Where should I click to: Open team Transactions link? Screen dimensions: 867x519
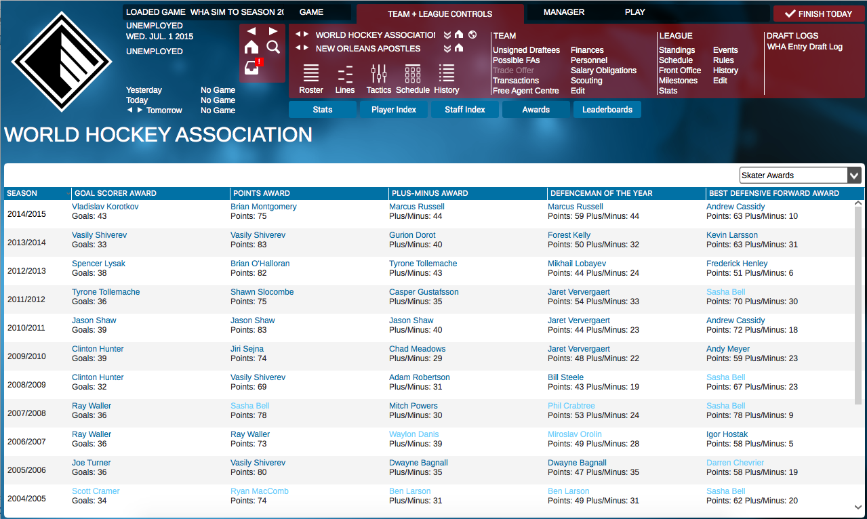516,81
